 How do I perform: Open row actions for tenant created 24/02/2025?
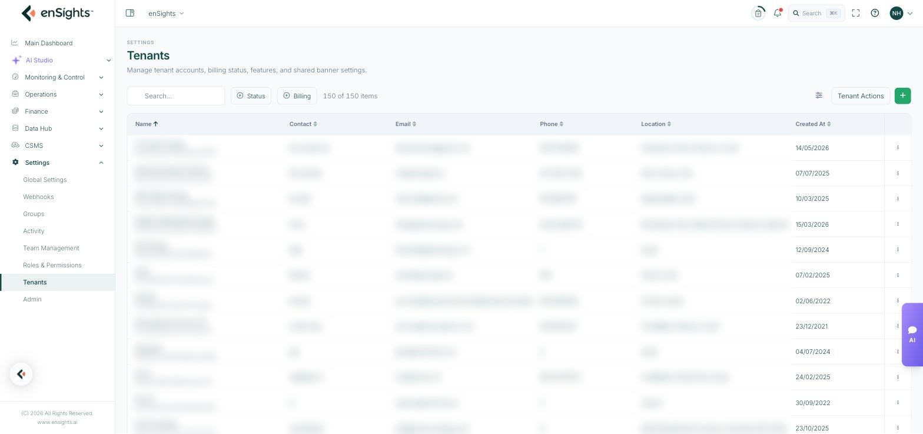point(898,377)
